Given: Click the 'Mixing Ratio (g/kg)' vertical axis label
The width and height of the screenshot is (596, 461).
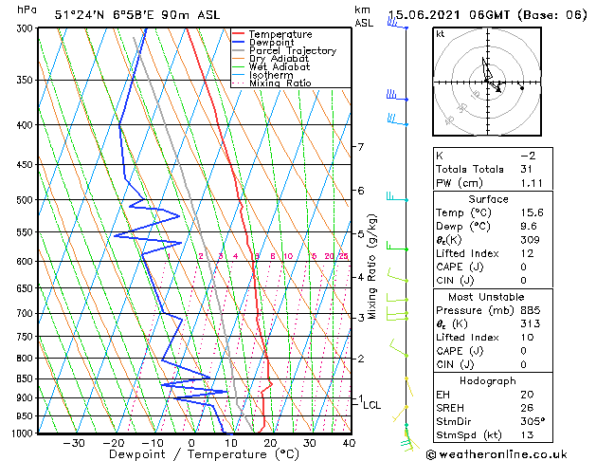Looking at the screenshot, I should point(371,267).
